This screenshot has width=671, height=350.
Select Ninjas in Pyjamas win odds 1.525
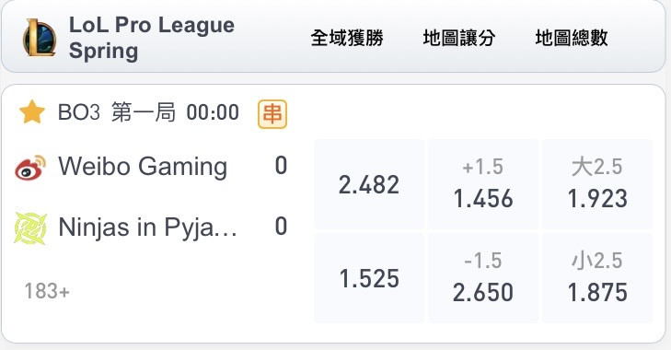tap(369, 278)
